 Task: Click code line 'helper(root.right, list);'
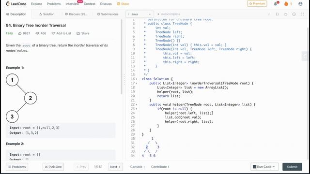point(189,122)
